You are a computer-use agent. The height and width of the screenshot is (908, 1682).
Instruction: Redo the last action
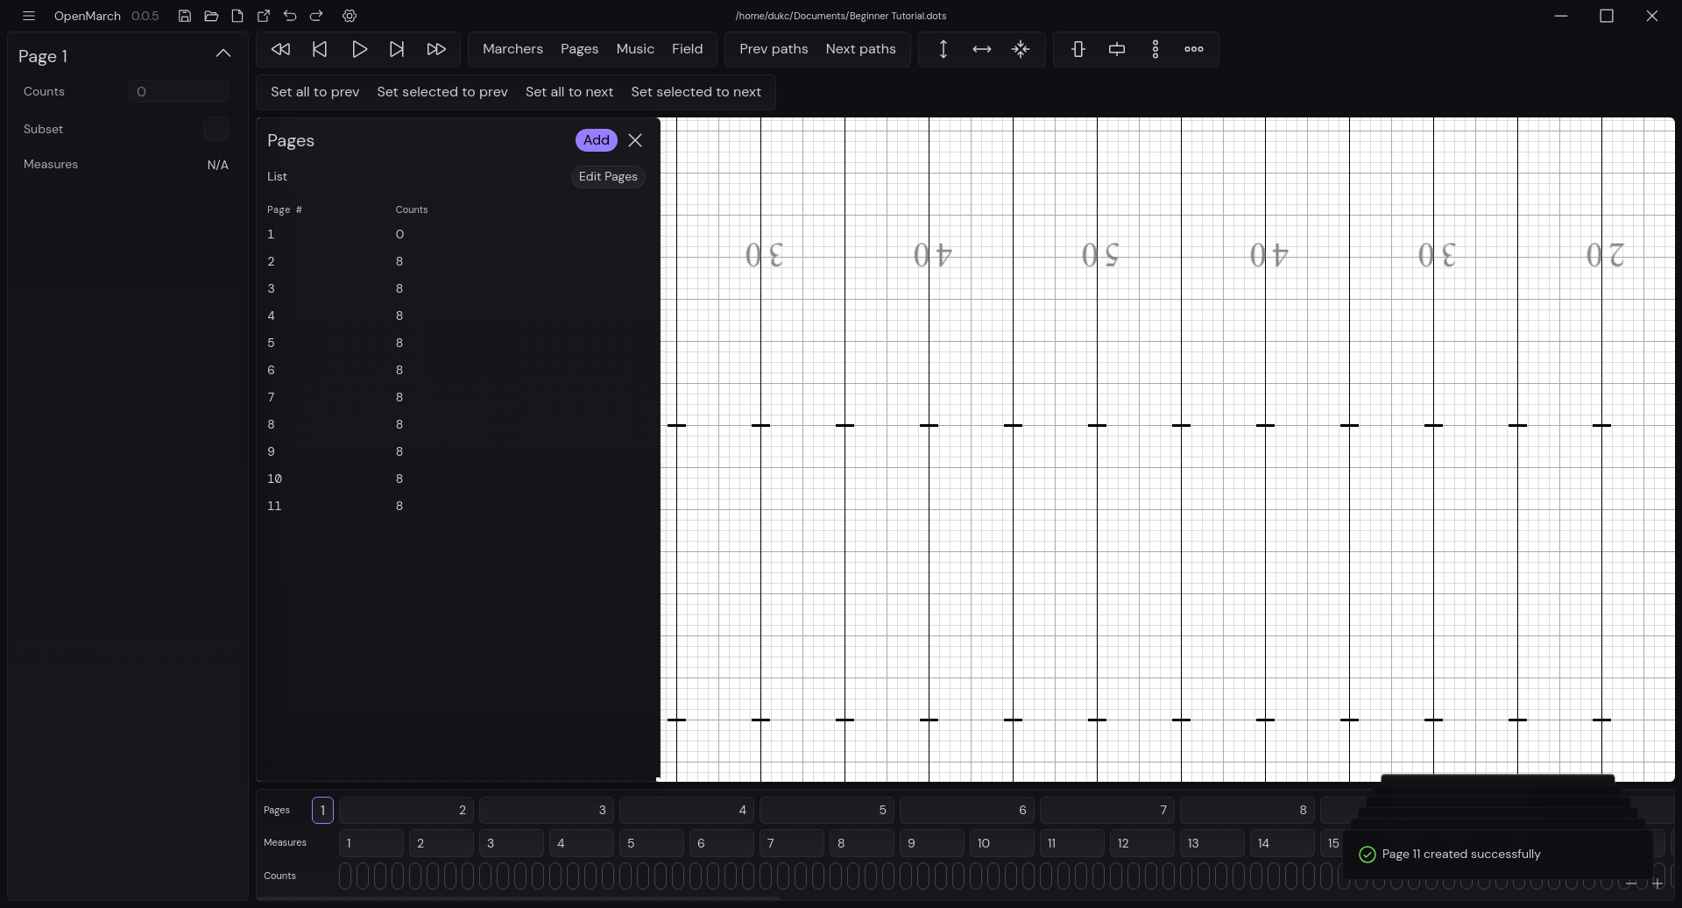click(316, 16)
